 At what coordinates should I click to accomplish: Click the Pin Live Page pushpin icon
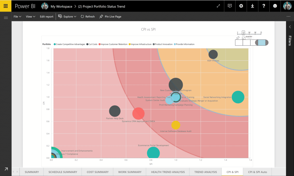pos(101,16)
